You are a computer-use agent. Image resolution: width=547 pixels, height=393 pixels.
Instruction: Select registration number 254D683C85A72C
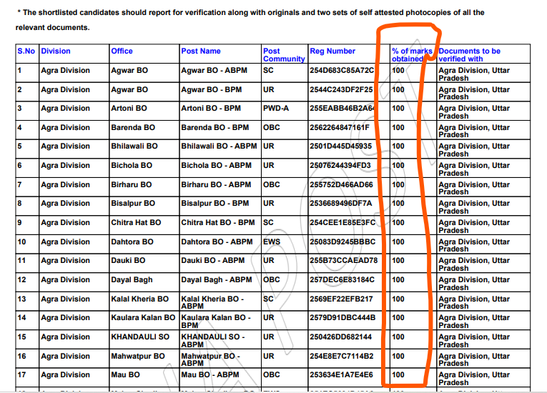342,71
